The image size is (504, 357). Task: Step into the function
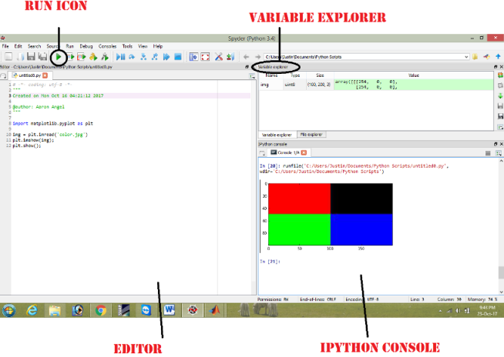coord(143,57)
